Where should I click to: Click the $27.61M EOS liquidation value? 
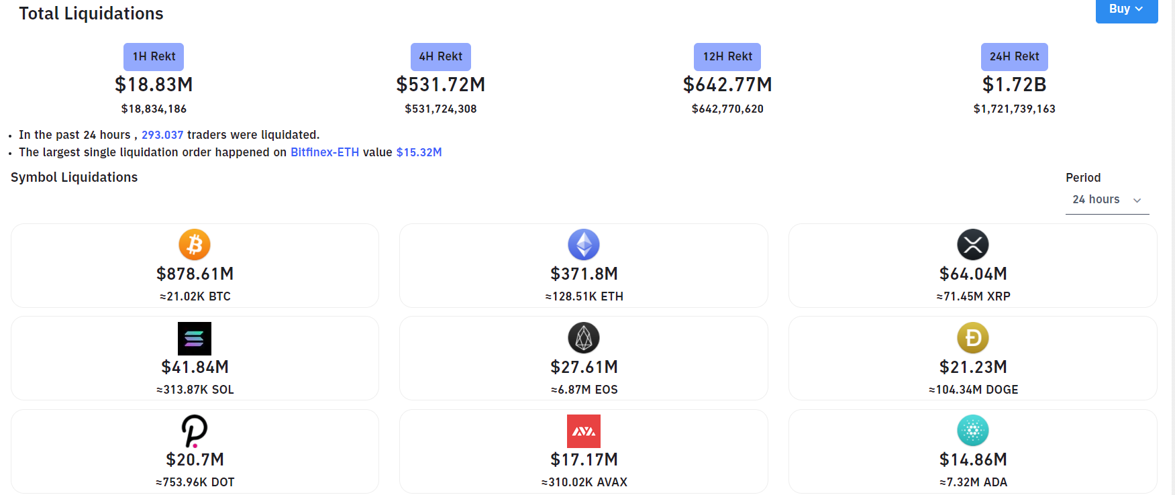pyautogui.click(x=584, y=367)
